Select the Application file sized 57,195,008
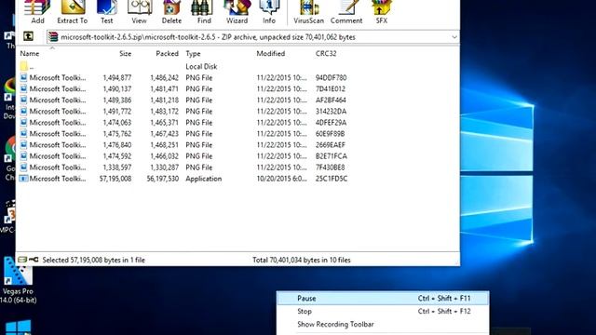 (x=183, y=179)
